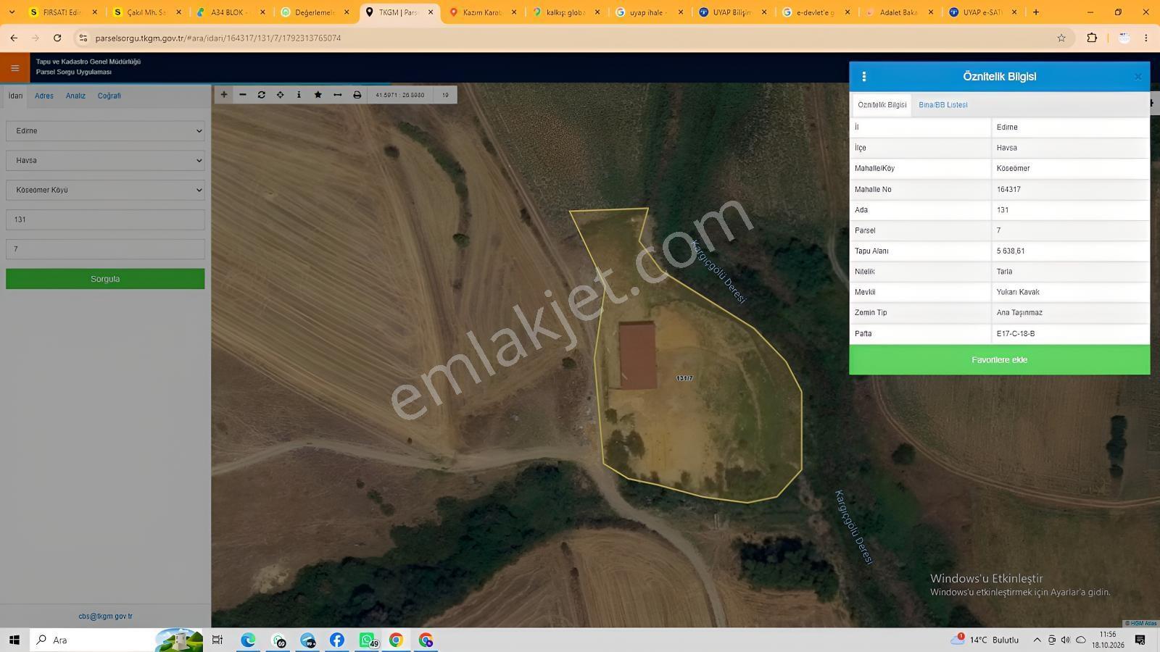1160x652 pixels.
Task: Click the browser address bar URL
Action: (217, 38)
